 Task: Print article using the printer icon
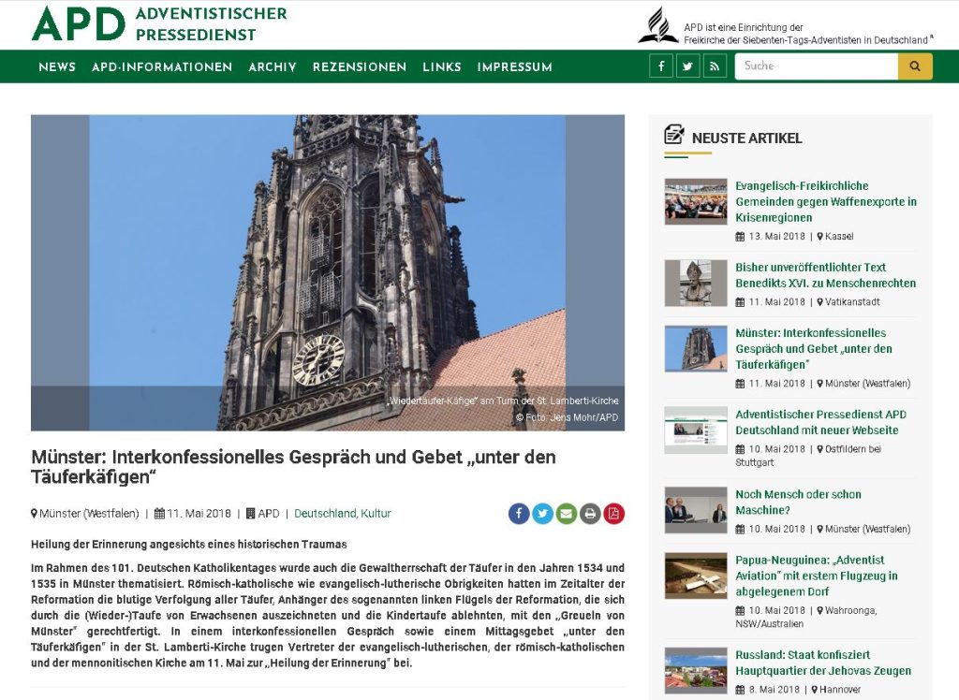pyautogui.click(x=590, y=514)
